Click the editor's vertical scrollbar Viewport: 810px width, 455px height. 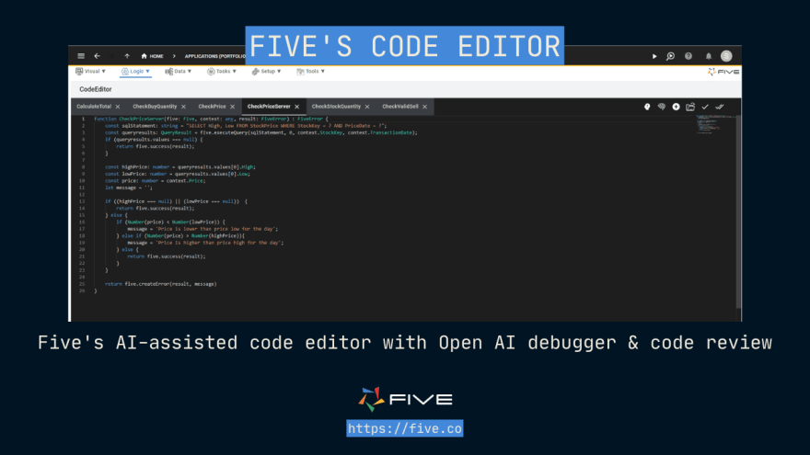pyautogui.click(x=738, y=211)
